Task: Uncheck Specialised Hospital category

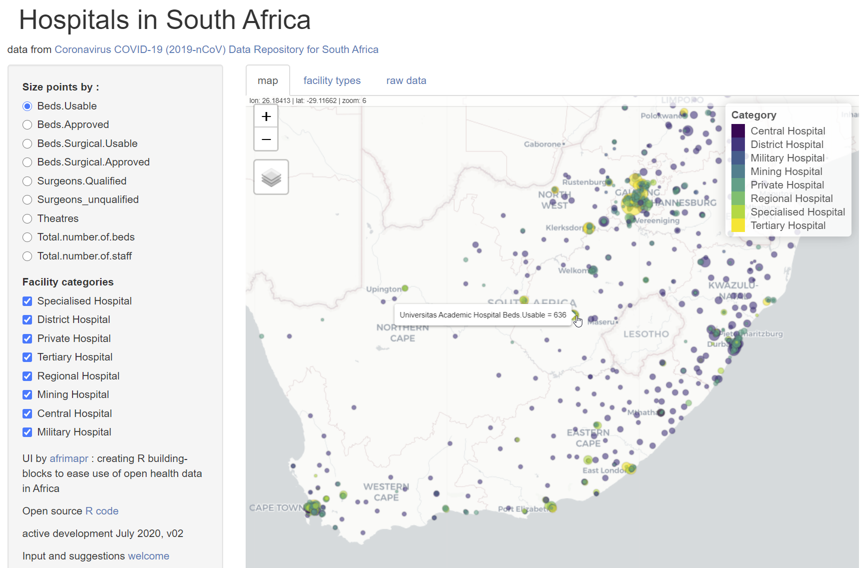Action: point(28,301)
